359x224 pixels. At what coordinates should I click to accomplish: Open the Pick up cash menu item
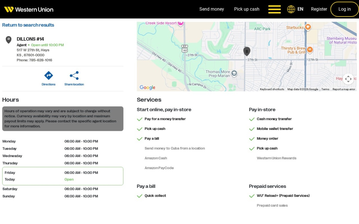[x=247, y=9]
